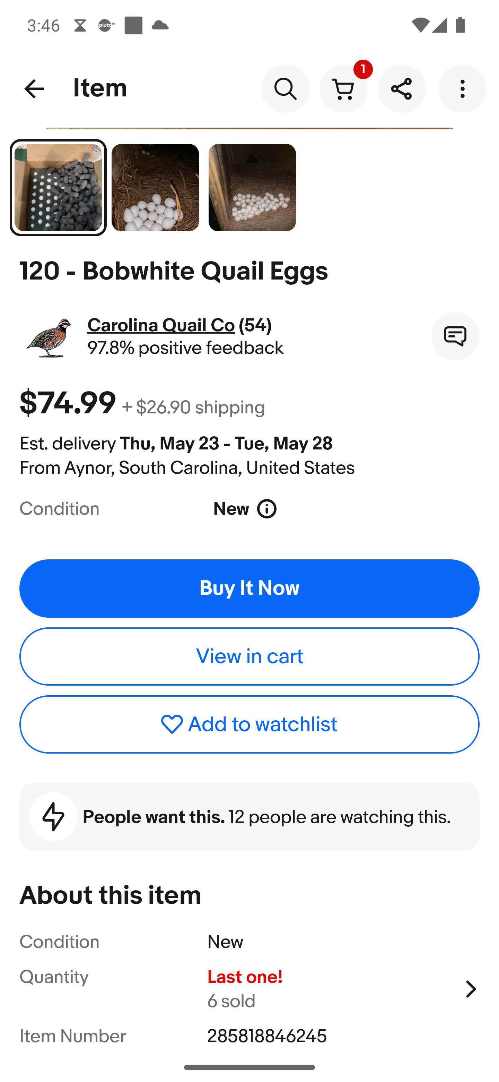Open Carolina Quail Co seller link
Viewport: 499px width, 1082px height.
click(x=161, y=326)
